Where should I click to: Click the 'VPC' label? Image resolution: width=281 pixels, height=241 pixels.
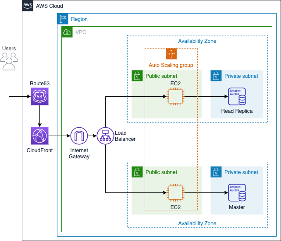point(81,32)
